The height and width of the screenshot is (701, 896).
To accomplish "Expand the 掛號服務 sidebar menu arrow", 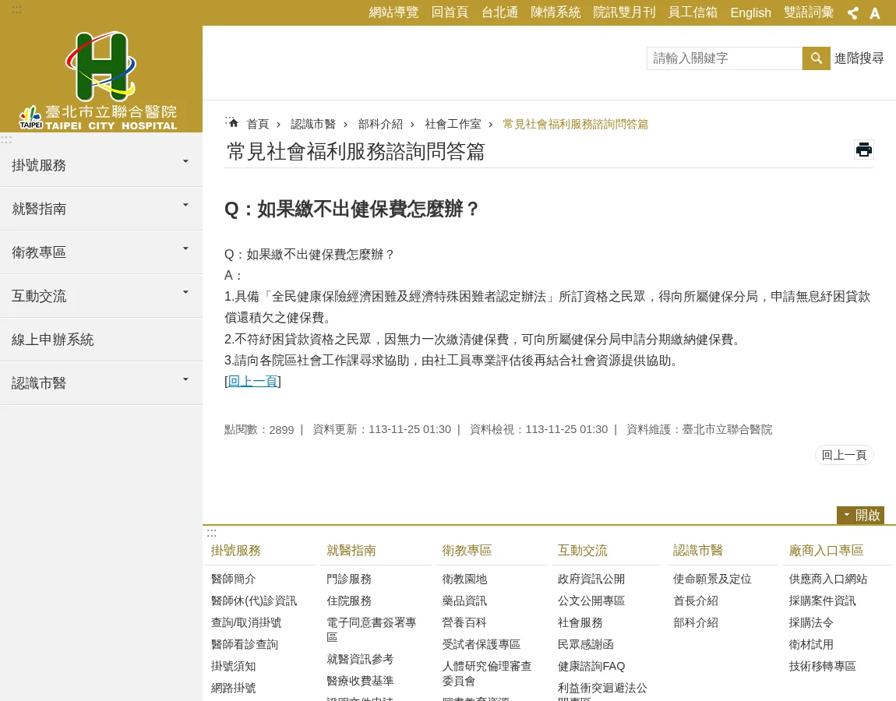I will (185, 162).
